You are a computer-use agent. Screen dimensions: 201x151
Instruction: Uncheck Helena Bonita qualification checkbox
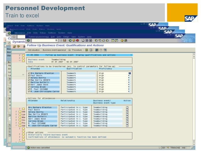[x=29, y=78]
